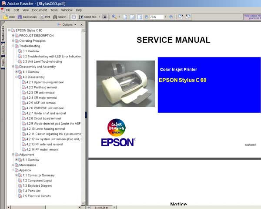Open the zoom percentage dropdown arrow
The width and height of the screenshot is (261, 209).
pos(165,17)
